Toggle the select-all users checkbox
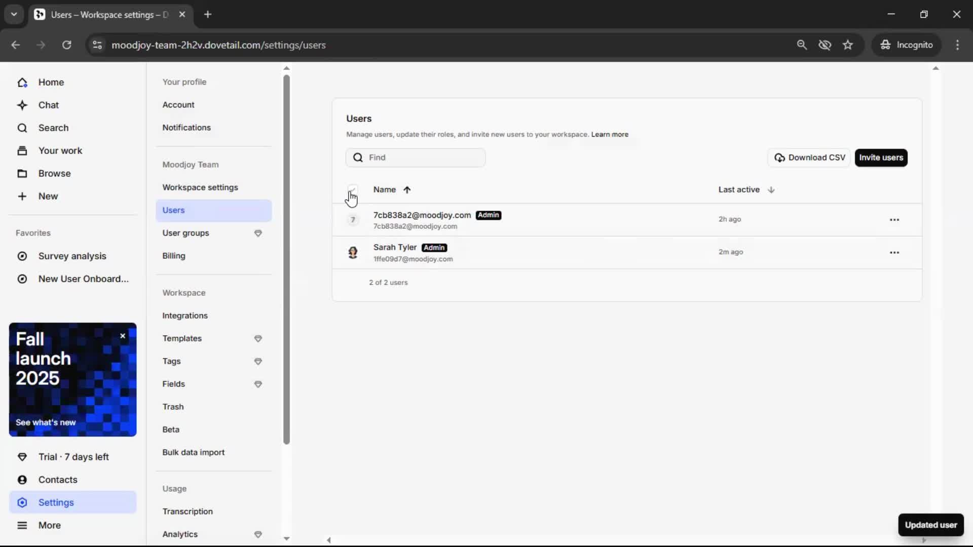973x547 pixels. (x=353, y=189)
